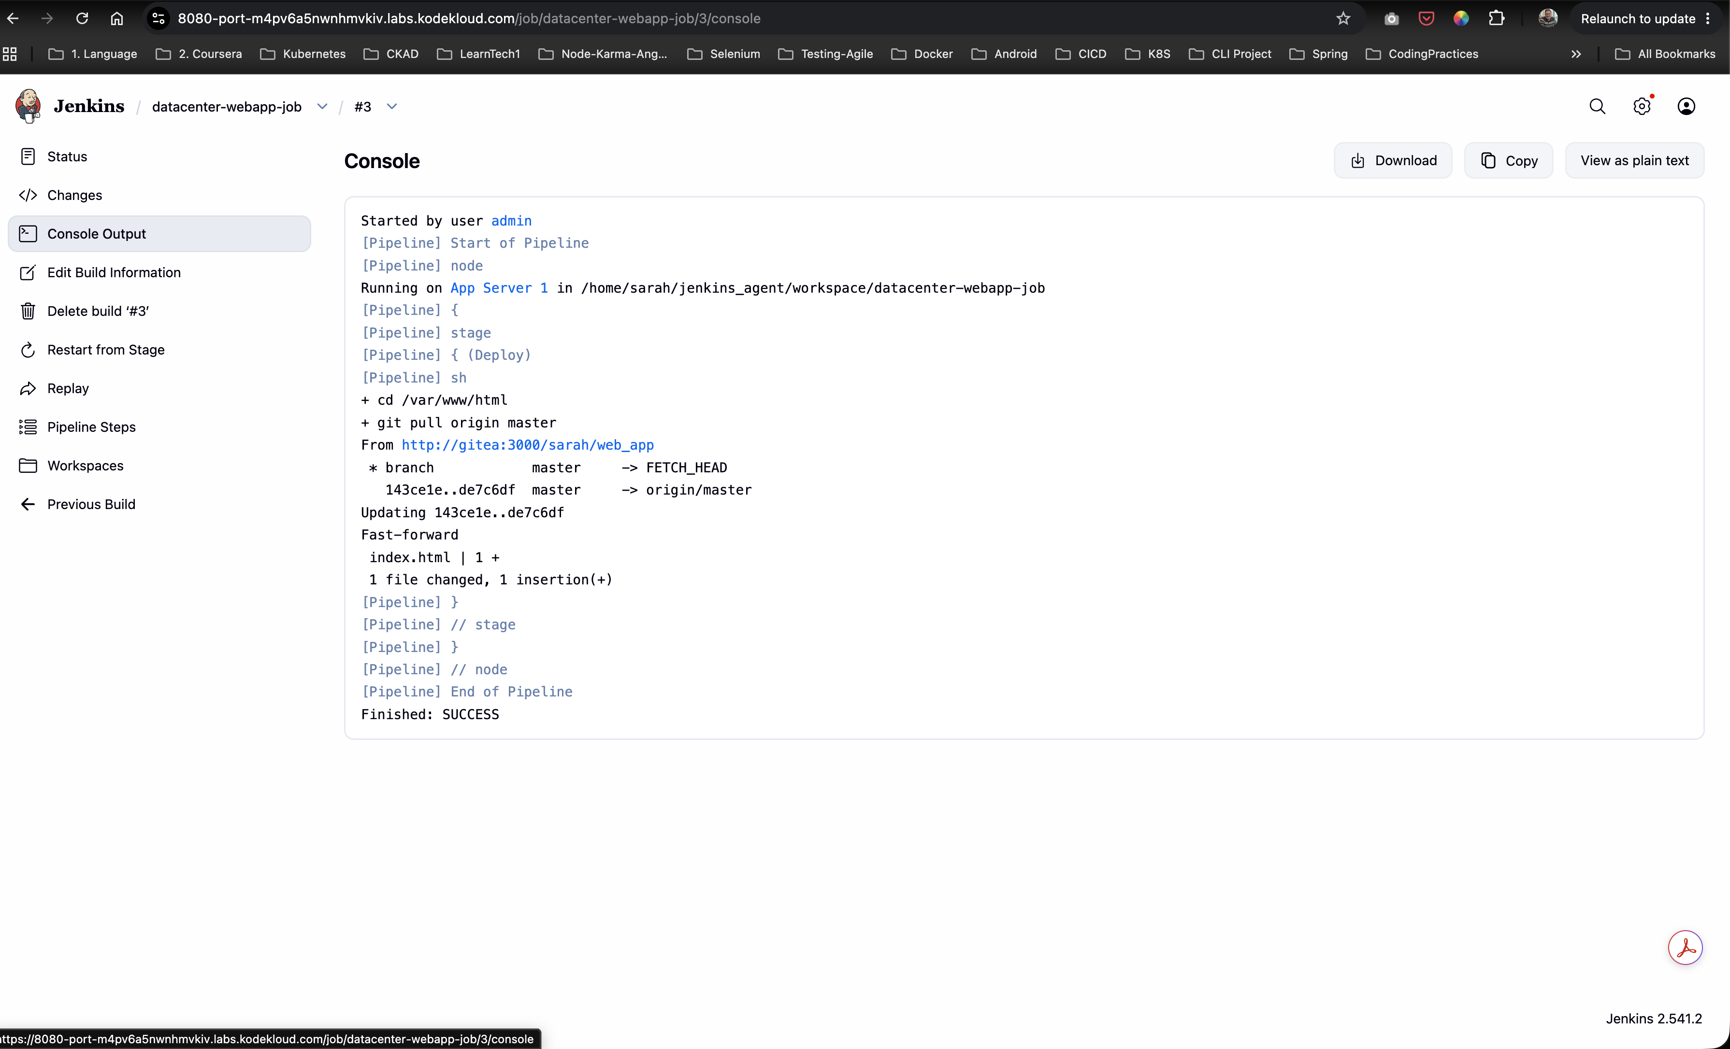Click the #3 build breadcrumb link
The image size is (1730, 1049).
coord(362,107)
